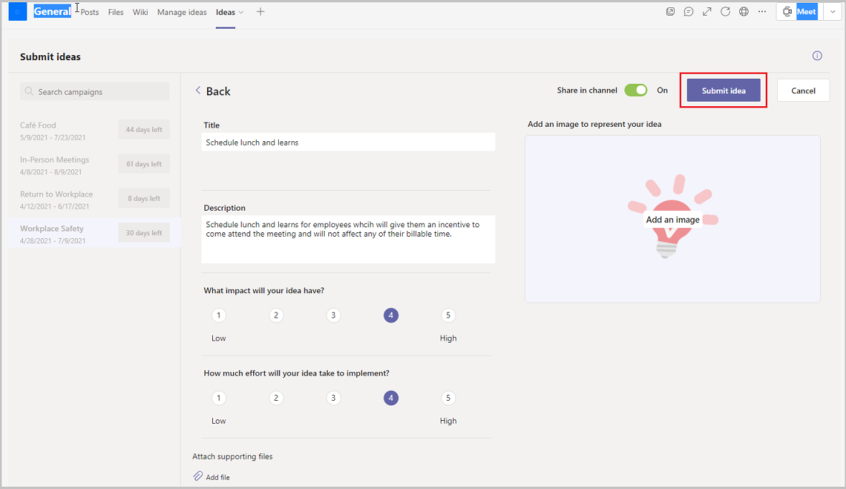The height and width of the screenshot is (489, 846).
Task: Click the '61 days left' badge
Action: [144, 164]
